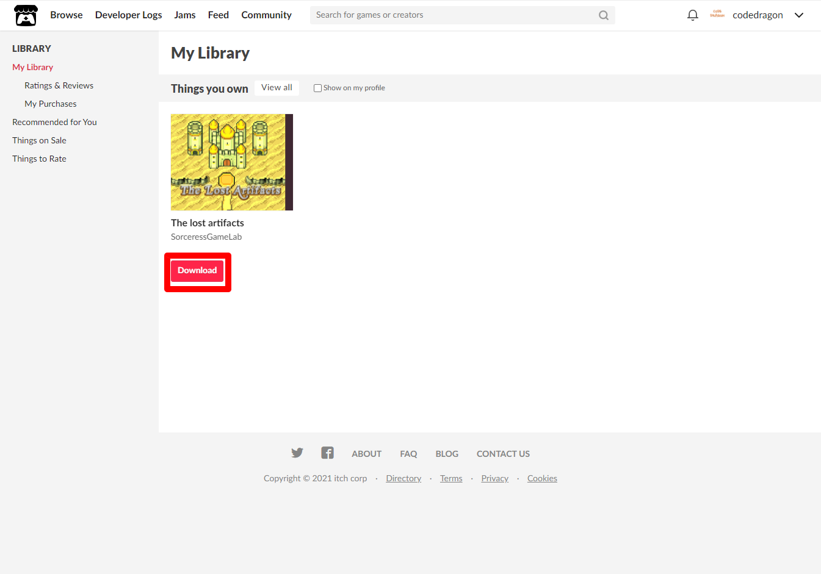Download The lost artifacts
821x574 pixels.
[x=197, y=270]
